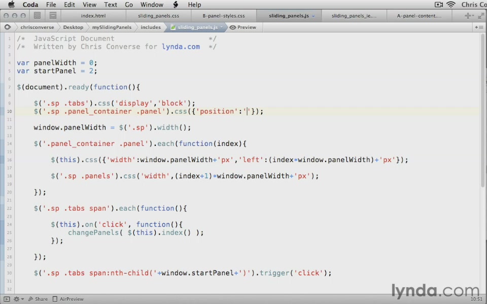487x304 pixels.
Task: Open the Window menu
Action: (152, 5)
